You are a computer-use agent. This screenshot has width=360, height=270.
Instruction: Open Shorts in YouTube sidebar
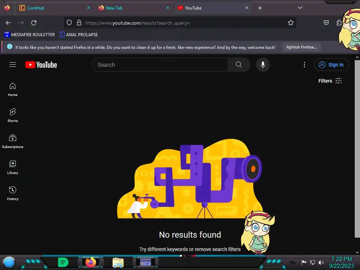13,115
